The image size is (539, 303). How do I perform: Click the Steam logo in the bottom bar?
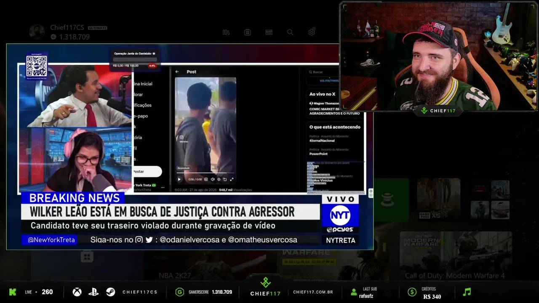pyautogui.click(x=111, y=292)
